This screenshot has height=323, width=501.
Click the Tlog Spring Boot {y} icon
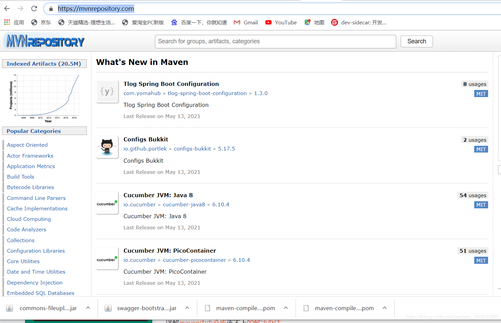coord(107,91)
